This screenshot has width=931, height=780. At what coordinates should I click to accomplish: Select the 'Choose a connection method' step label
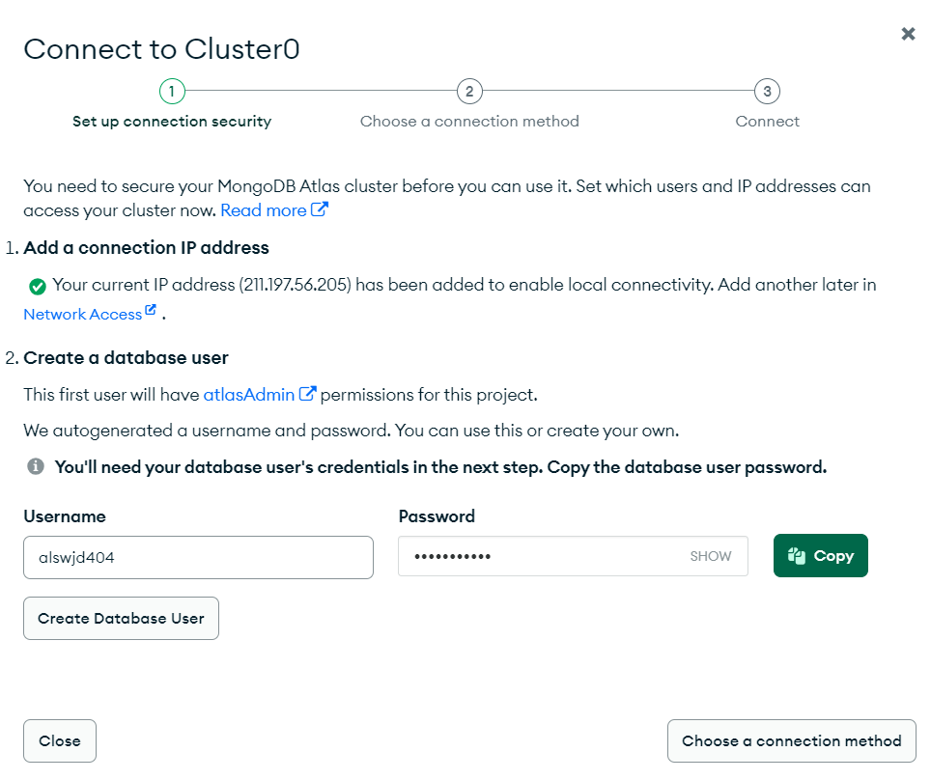pyautogui.click(x=469, y=122)
